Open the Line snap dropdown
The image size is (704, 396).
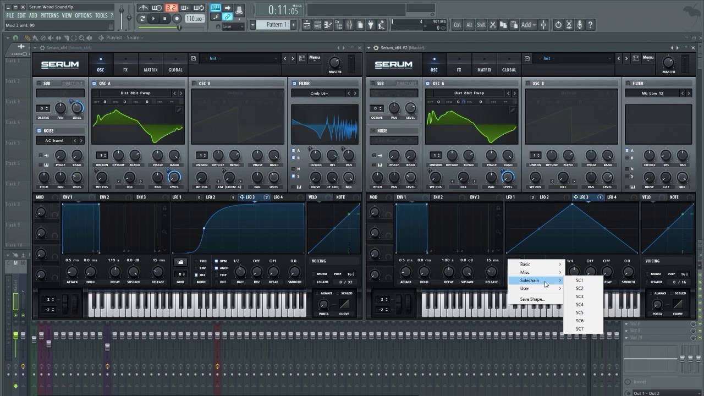[x=233, y=26]
